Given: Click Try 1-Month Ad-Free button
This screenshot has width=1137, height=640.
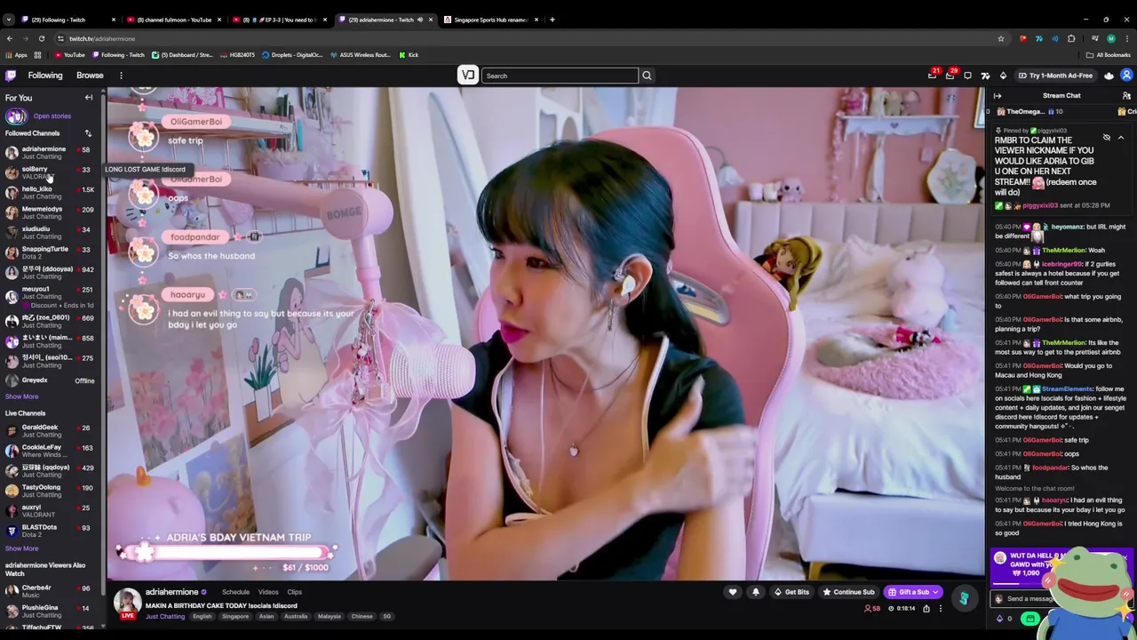Looking at the screenshot, I should pyautogui.click(x=1055, y=76).
